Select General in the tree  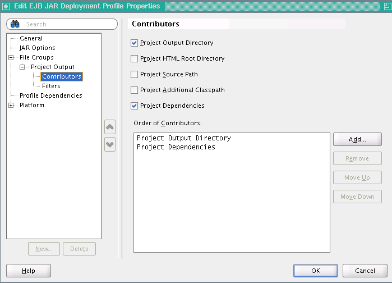(31, 38)
